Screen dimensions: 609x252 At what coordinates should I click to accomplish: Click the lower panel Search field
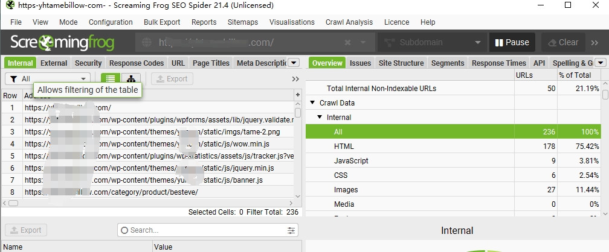[208, 230]
